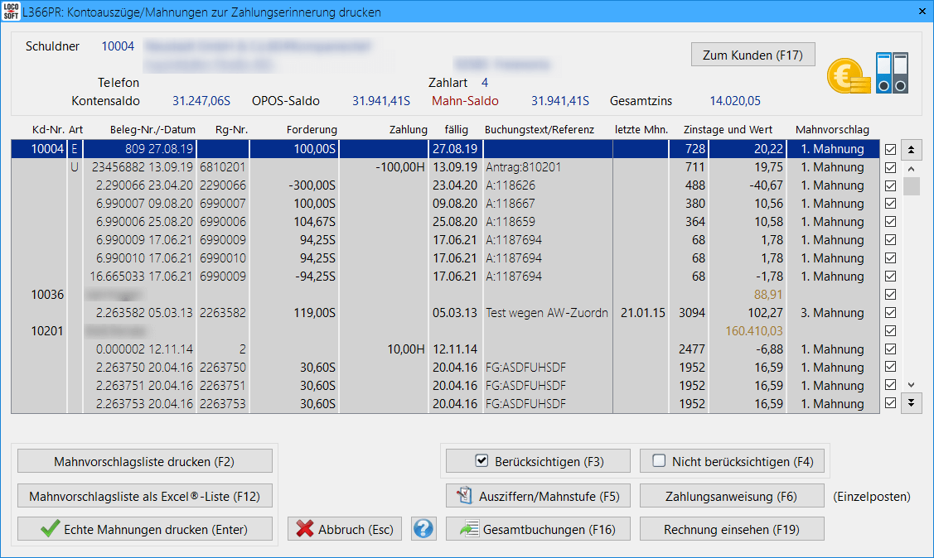The width and height of the screenshot is (934, 558).
Task: Click the LOCO SOFT logo in title bar
Action: click(12, 12)
